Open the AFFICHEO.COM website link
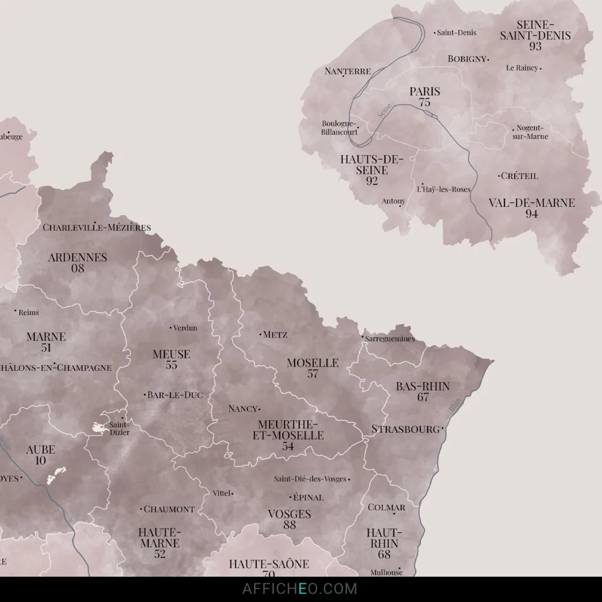 [x=300, y=587]
